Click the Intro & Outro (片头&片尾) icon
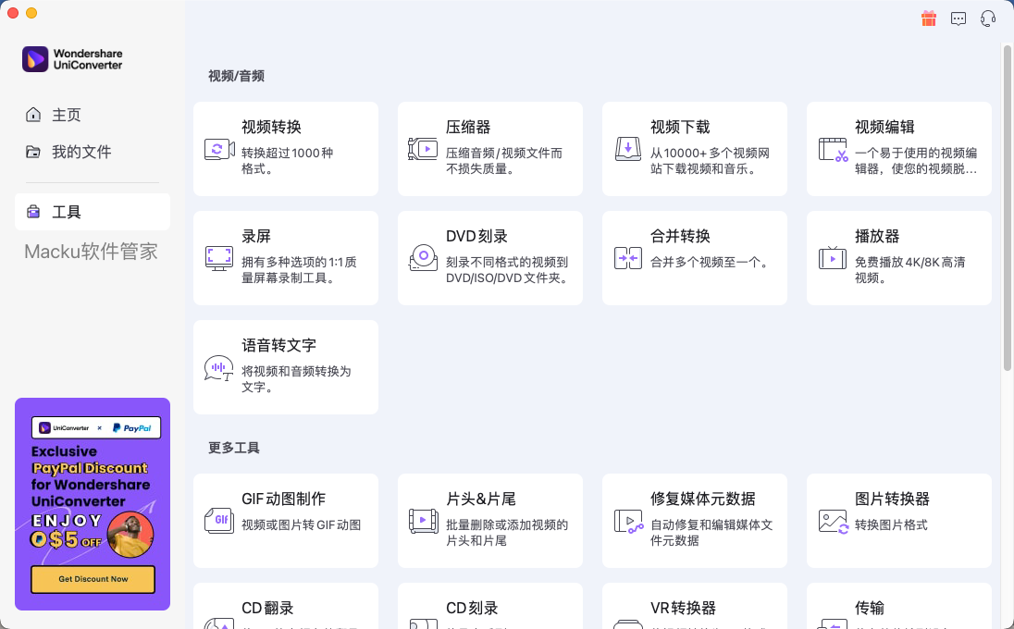This screenshot has width=1014, height=629. 423,521
